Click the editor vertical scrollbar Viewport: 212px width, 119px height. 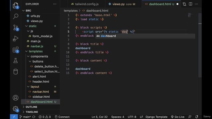pos(200,45)
